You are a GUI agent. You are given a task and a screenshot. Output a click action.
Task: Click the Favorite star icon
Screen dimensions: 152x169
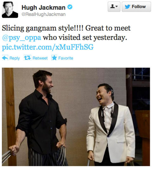pyautogui.click(x=54, y=58)
